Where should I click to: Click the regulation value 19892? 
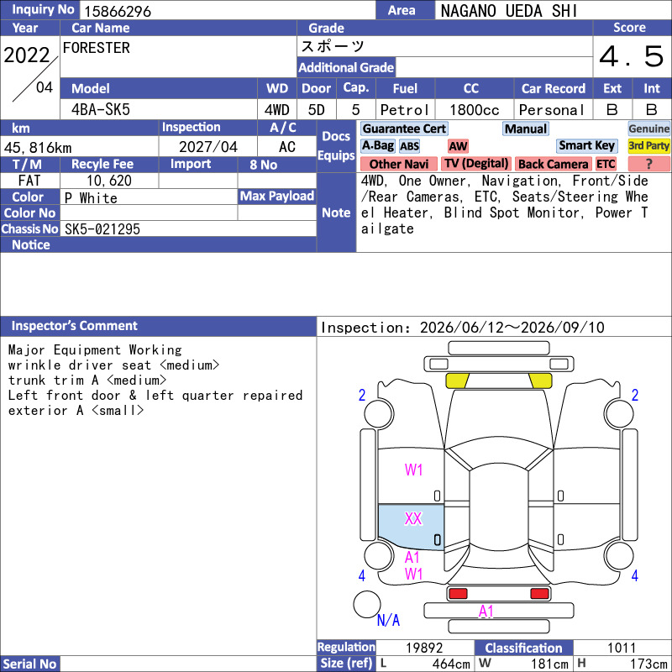pyautogui.click(x=424, y=648)
